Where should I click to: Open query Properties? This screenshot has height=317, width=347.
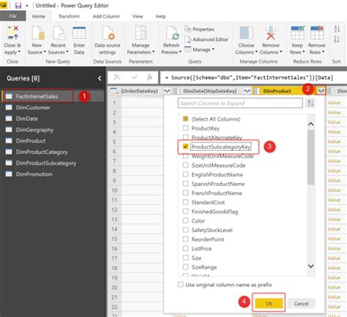click(x=199, y=29)
